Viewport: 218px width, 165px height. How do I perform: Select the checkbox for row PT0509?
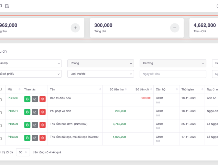[x=1, y=124]
